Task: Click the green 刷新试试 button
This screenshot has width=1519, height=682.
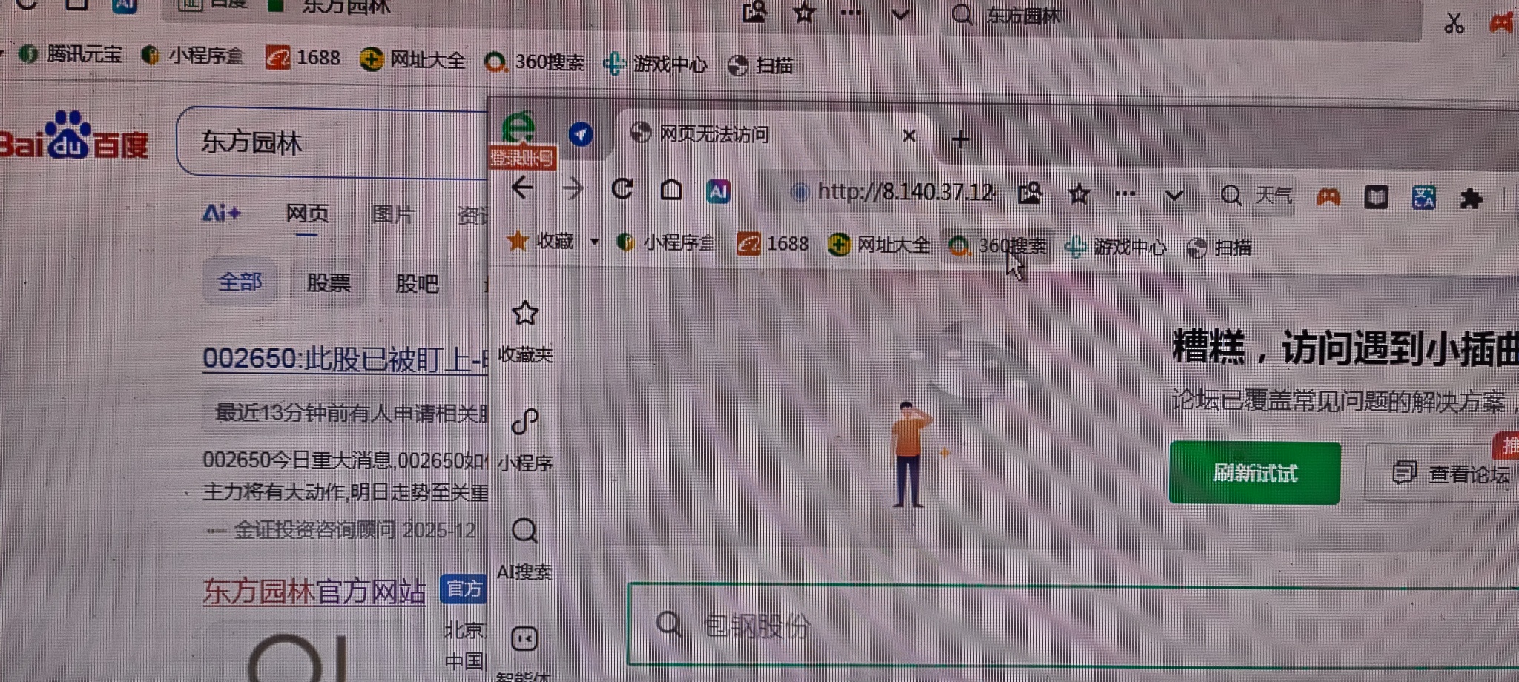Action: tap(1255, 473)
